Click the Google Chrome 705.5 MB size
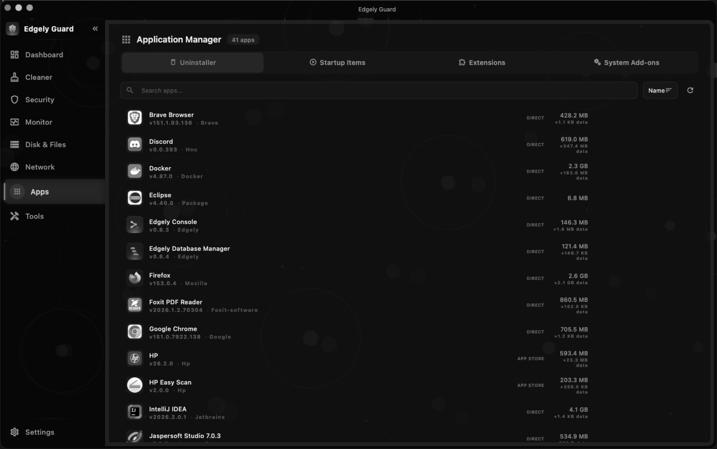Screen dimensions: 717x449 (574, 330)
